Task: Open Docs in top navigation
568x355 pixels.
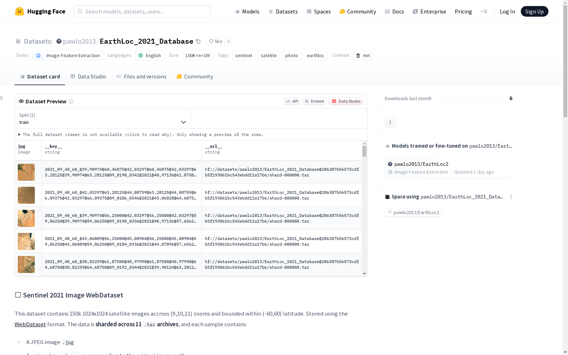Action: (394, 11)
